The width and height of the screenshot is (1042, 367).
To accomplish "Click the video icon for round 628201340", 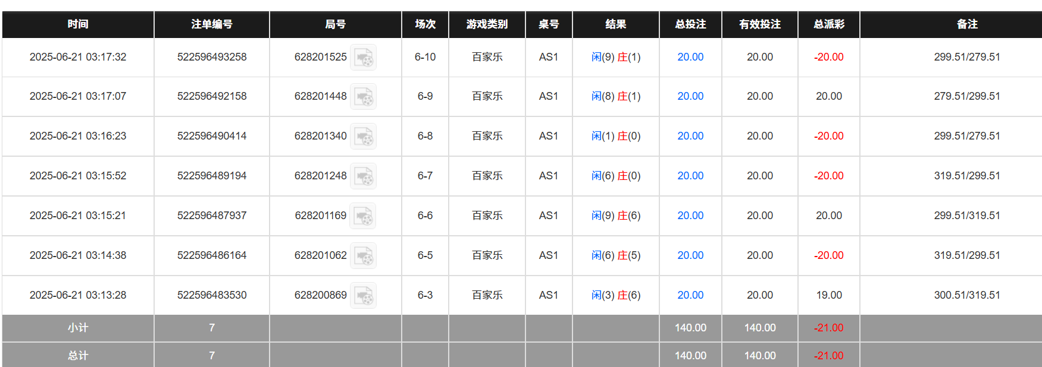I will tap(364, 136).
